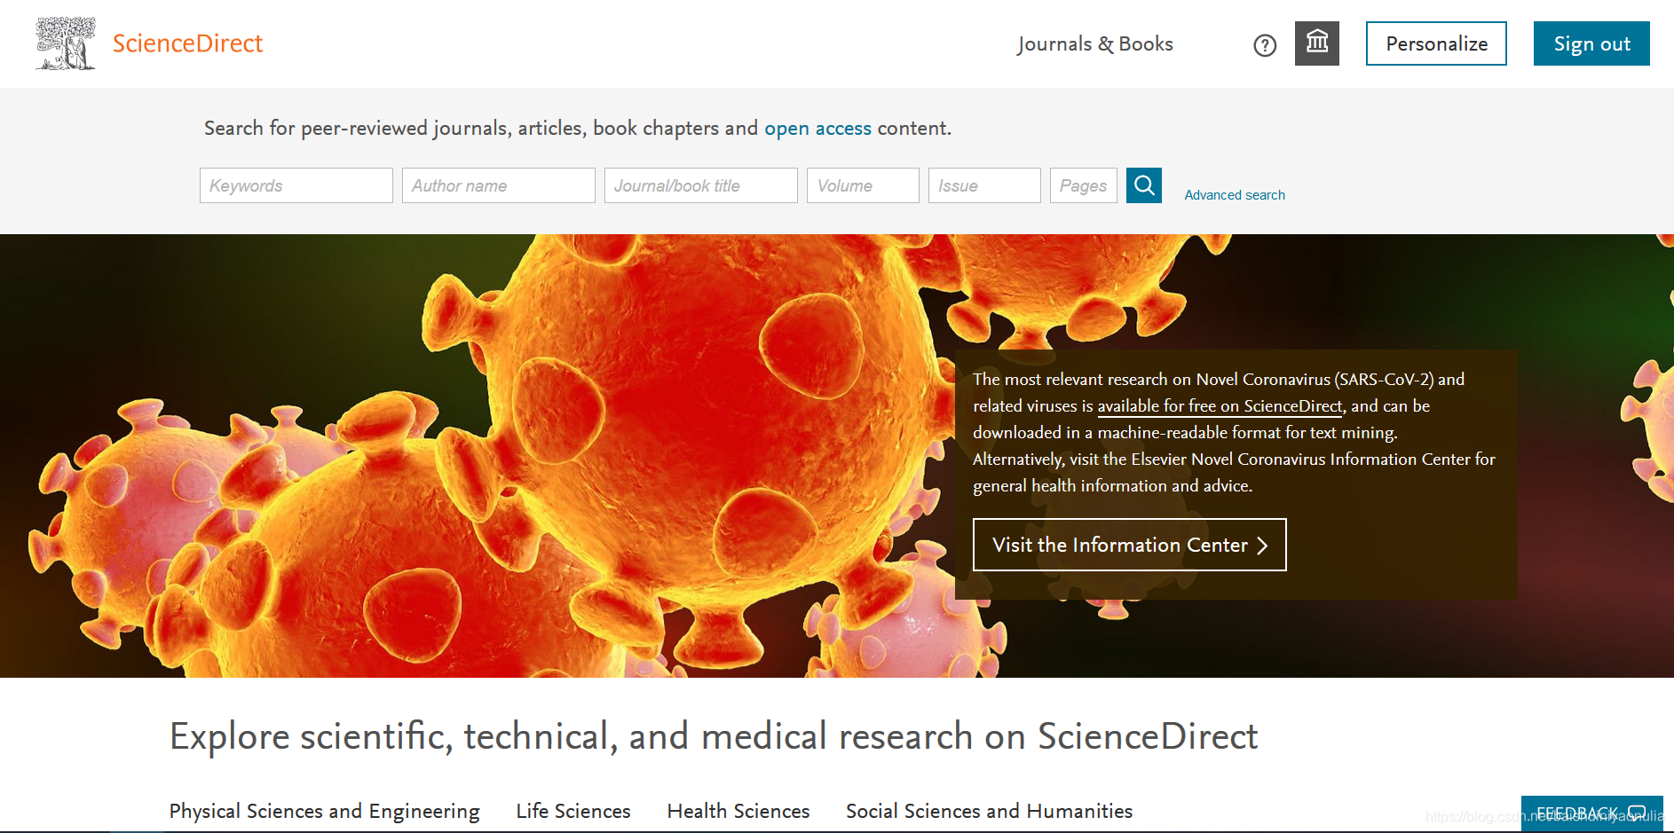
Task: Open ScienceDirect home via wordmark
Action: point(187,43)
